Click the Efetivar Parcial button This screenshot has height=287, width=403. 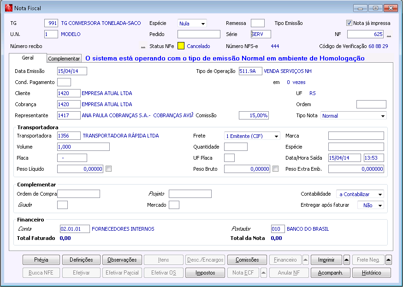tap(122, 273)
